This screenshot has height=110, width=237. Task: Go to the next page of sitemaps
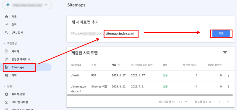[228, 101]
